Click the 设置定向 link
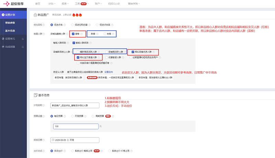Viewport: 275px width, 158px height. tap(108, 72)
